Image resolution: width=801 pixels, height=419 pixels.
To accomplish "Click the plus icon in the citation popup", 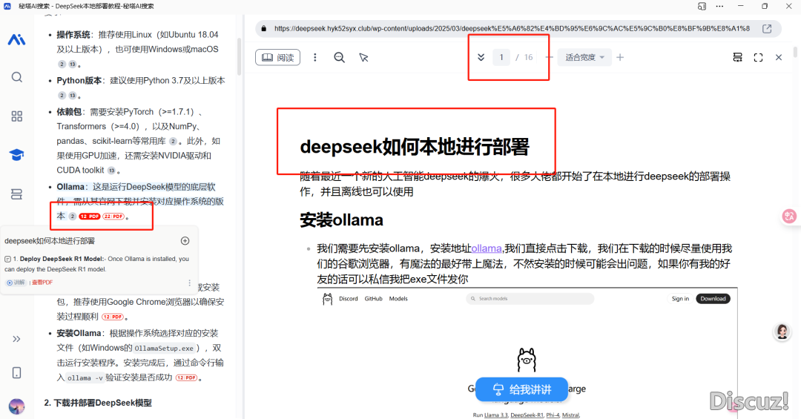I will coord(185,241).
